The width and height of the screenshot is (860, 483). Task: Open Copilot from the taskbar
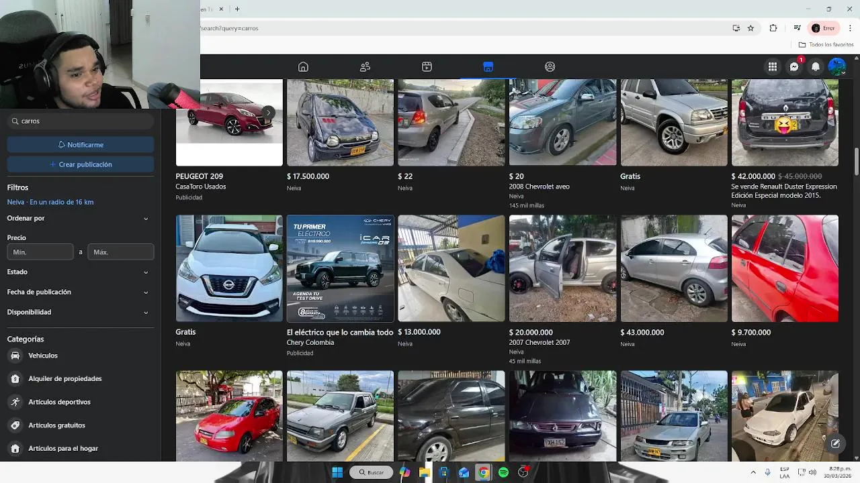(x=404, y=472)
